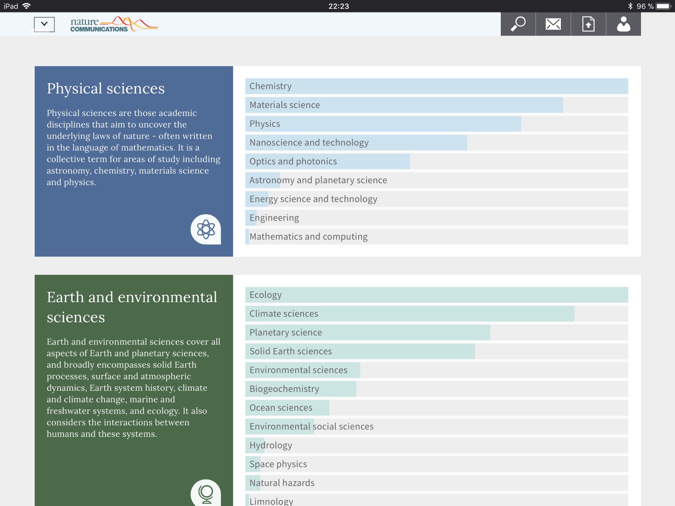The image size is (675, 506).
Task: Click the Nature Communications logo
Action: tap(113, 24)
